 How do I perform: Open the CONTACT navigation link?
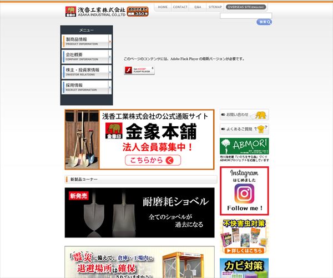180,7
